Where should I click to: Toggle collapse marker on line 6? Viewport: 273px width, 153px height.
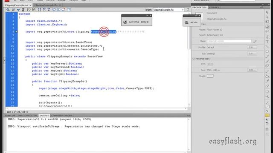click(x=16, y=31)
